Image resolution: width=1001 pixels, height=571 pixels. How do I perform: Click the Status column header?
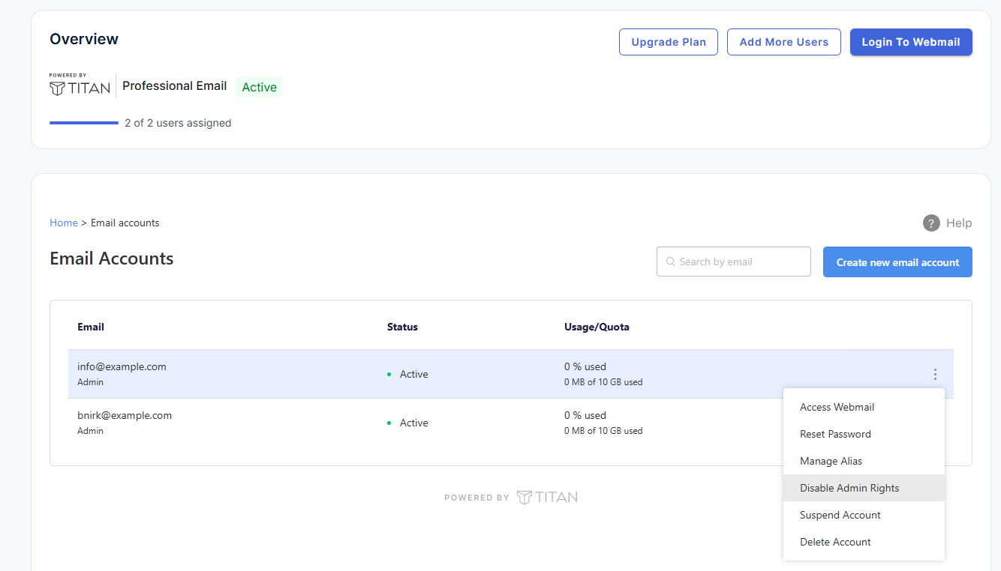point(402,327)
